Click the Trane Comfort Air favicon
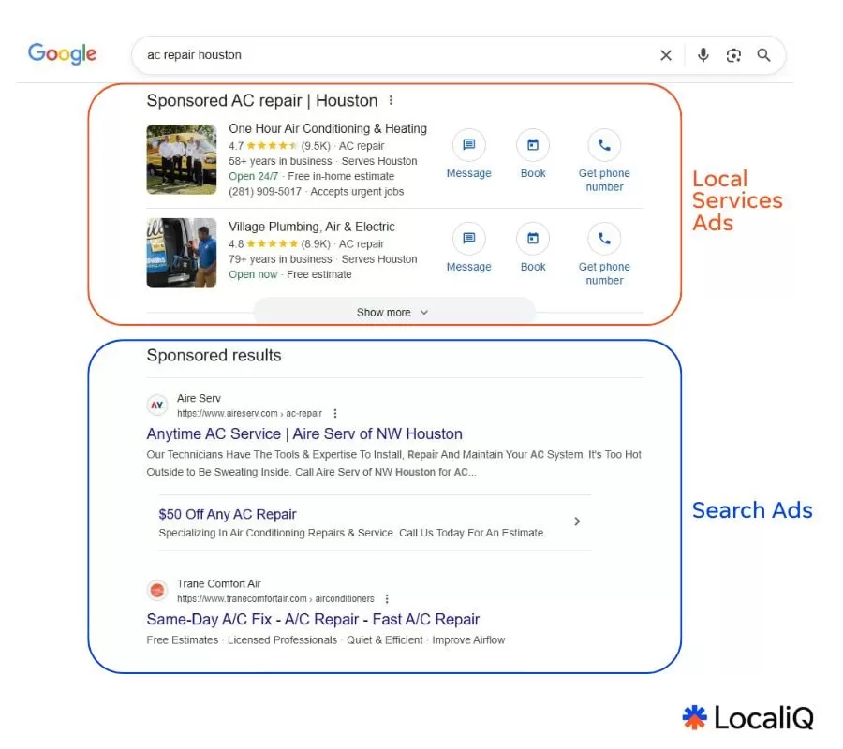The width and height of the screenshot is (843, 749). pos(157,591)
